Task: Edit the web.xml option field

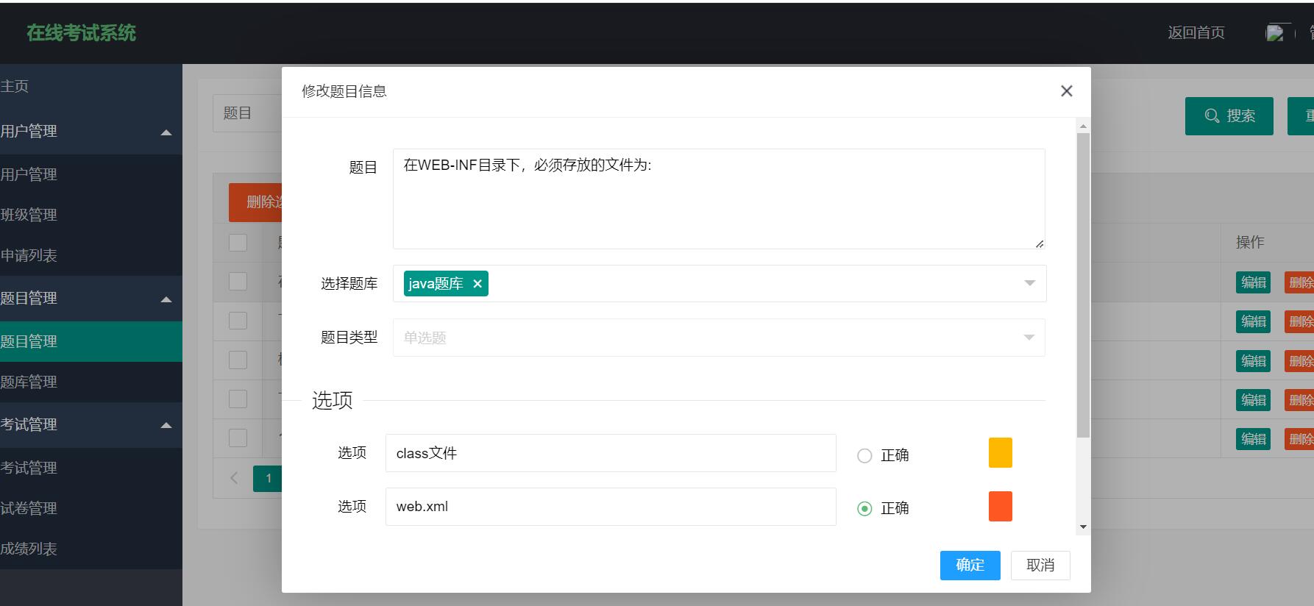Action: pos(611,507)
